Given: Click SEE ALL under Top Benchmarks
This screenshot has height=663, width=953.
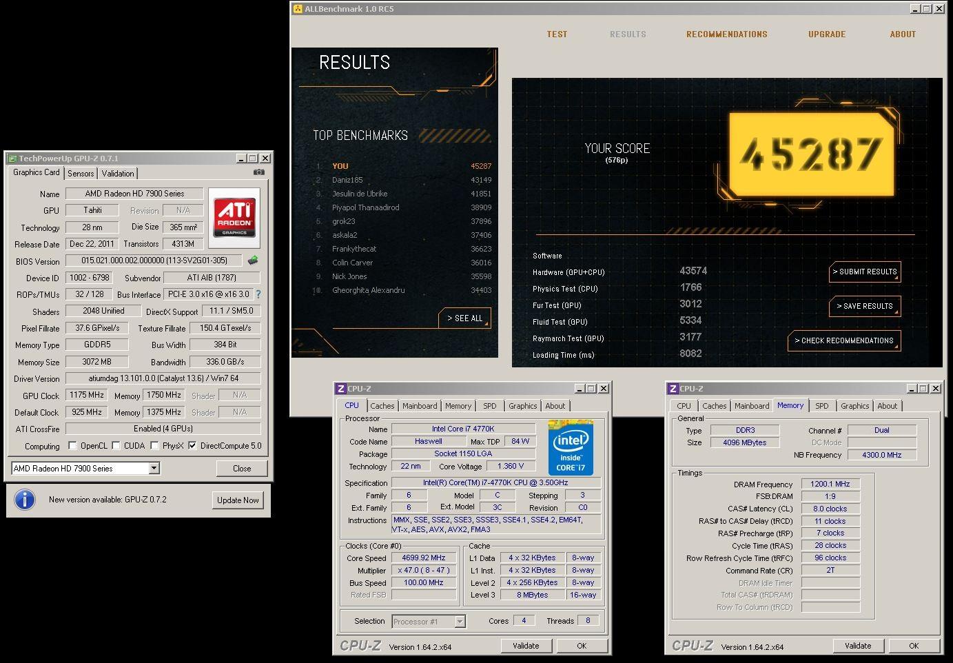Looking at the screenshot, I should click(x=464, y=318).
